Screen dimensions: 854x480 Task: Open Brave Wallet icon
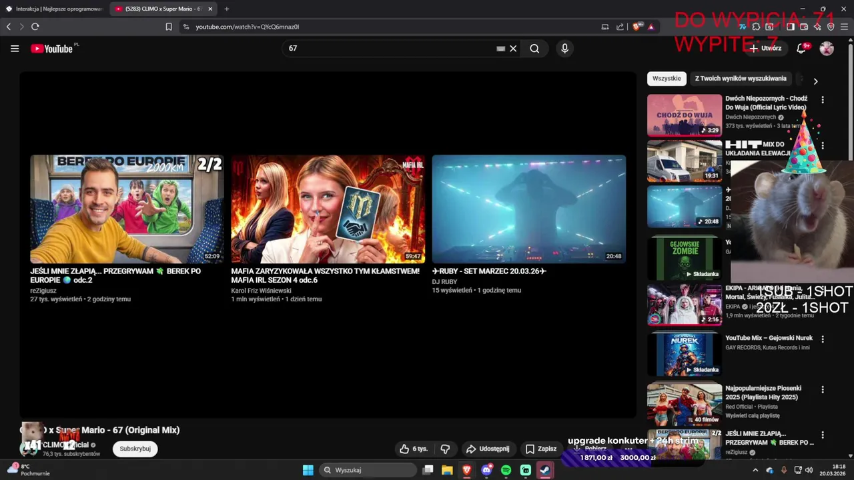pos(804,27)
